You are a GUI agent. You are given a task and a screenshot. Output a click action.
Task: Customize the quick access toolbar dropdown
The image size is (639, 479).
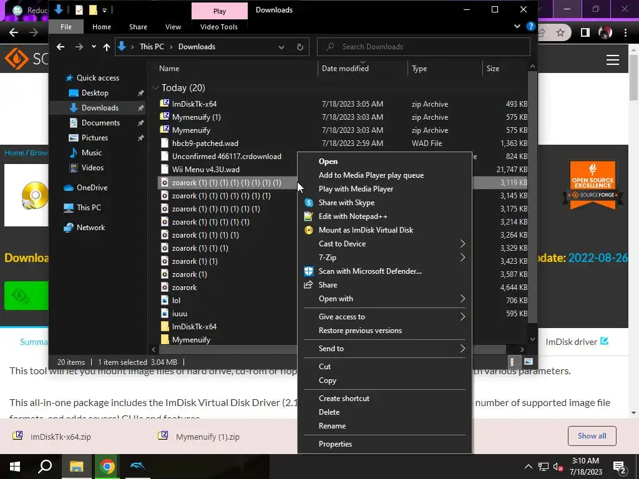tap(104, 10)
